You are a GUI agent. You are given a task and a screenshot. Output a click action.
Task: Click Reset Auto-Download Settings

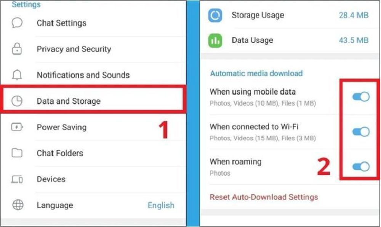tap(264, 197)
